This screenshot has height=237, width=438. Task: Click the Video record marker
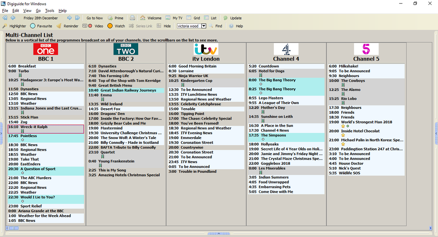[x=93, y=26]
